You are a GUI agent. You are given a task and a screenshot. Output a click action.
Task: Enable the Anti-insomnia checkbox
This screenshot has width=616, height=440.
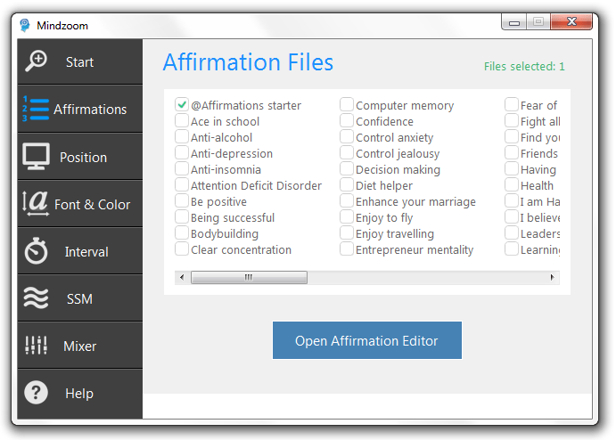pyautogui.click(x=182, y=169)
